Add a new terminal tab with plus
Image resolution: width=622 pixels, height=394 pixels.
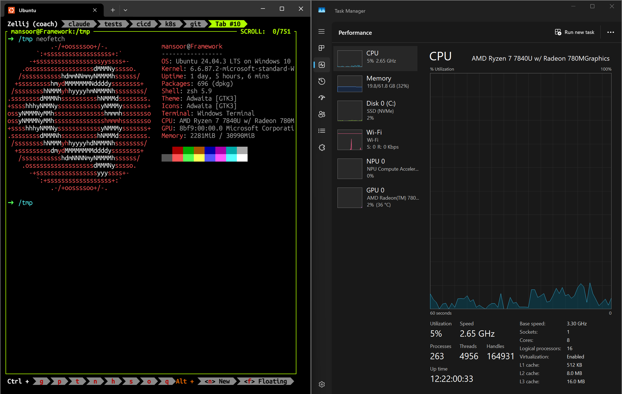click(113, 10)
